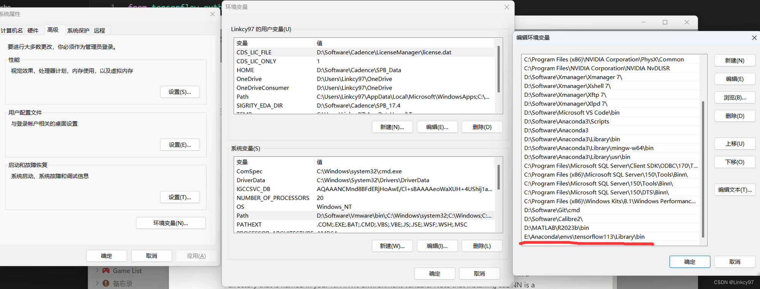760x289 pixels.
Task: Cancel the 环境变量 dialog
Action: tap(480, 273)
